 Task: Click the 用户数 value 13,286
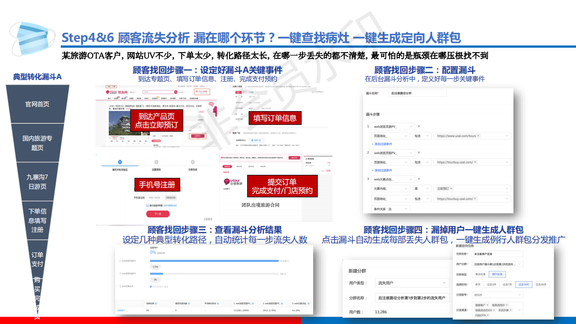[381, 311]
